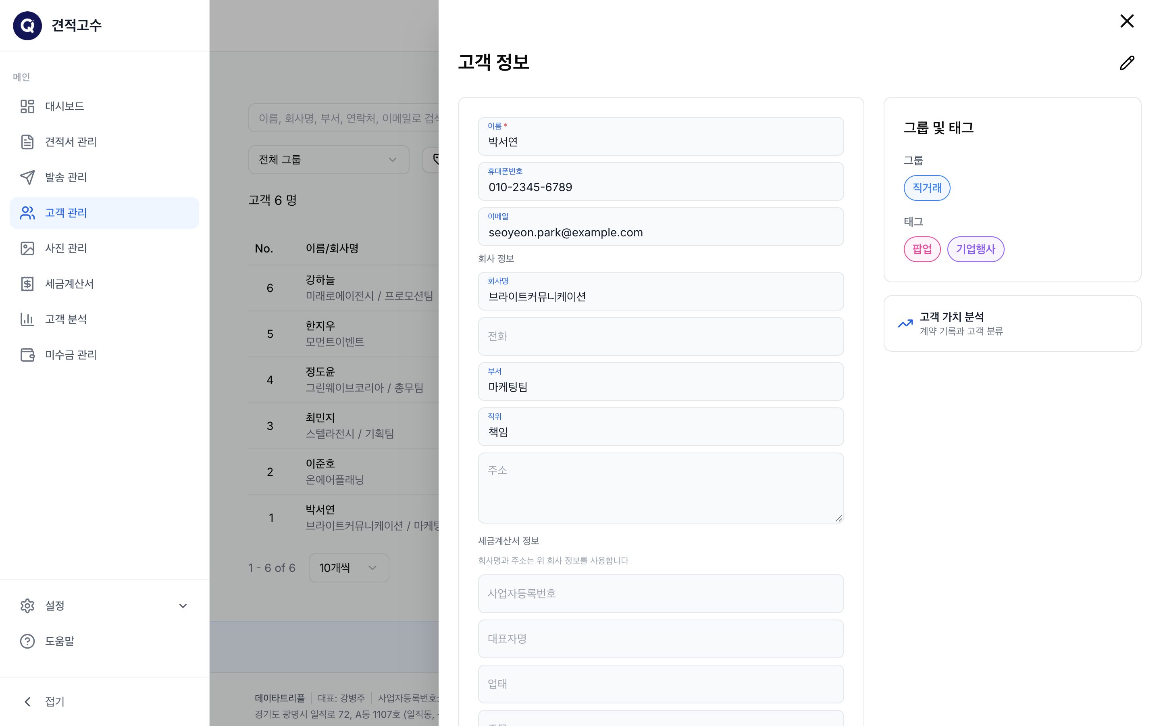Click the 부서 field with 마케팅팀
The image size is (1161, 726).
coord(661,381)
